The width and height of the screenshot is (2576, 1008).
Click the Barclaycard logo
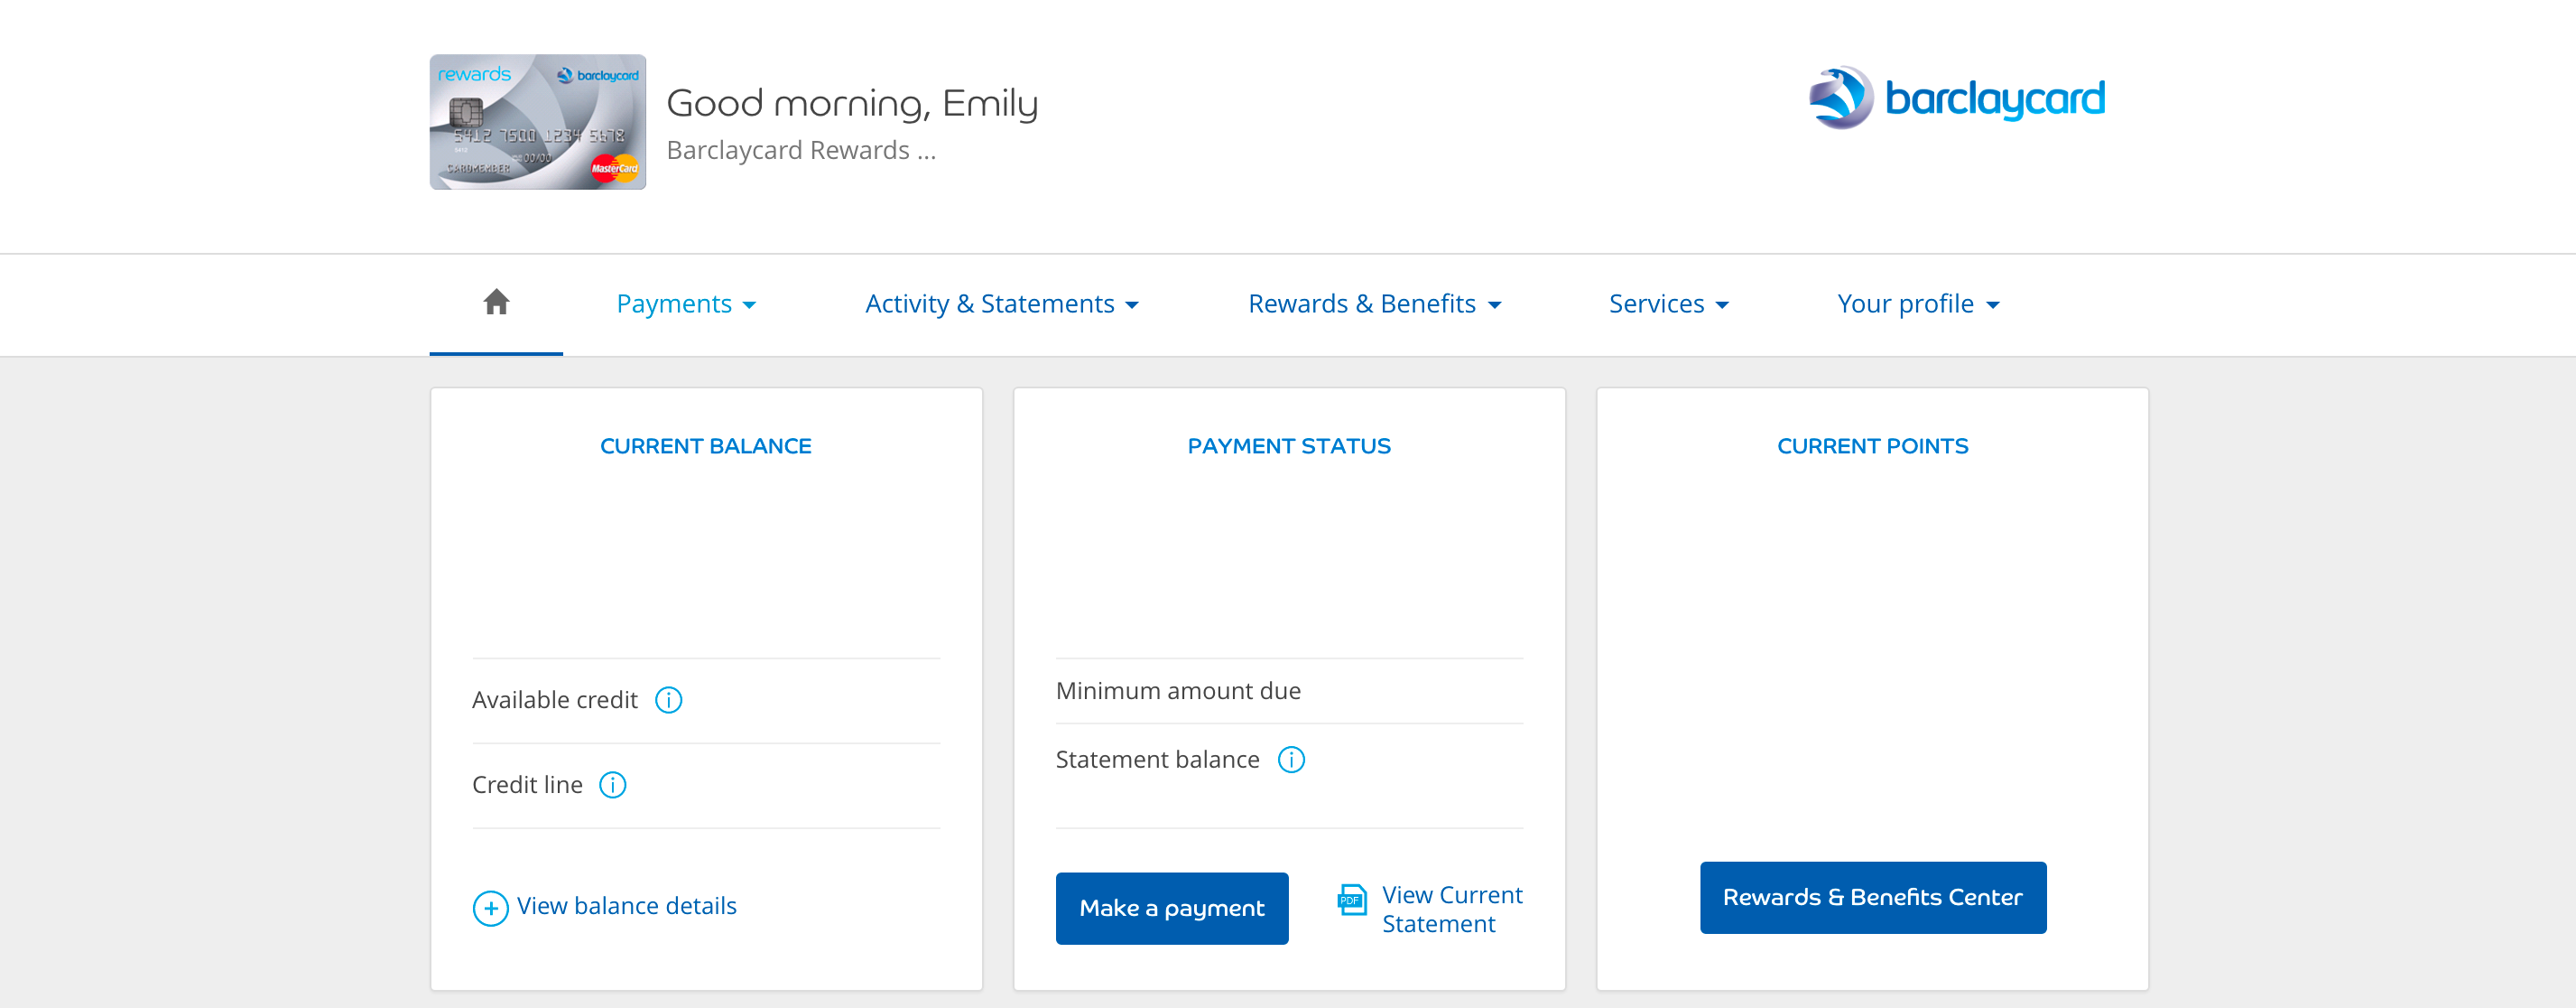click(x=1956, y=98)
